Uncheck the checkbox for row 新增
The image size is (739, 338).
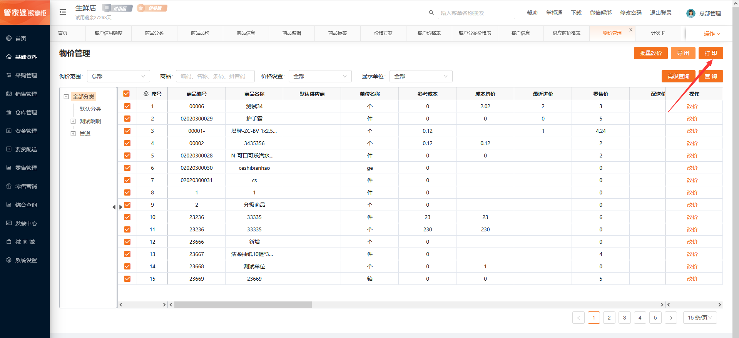click(x=127, y=242)
